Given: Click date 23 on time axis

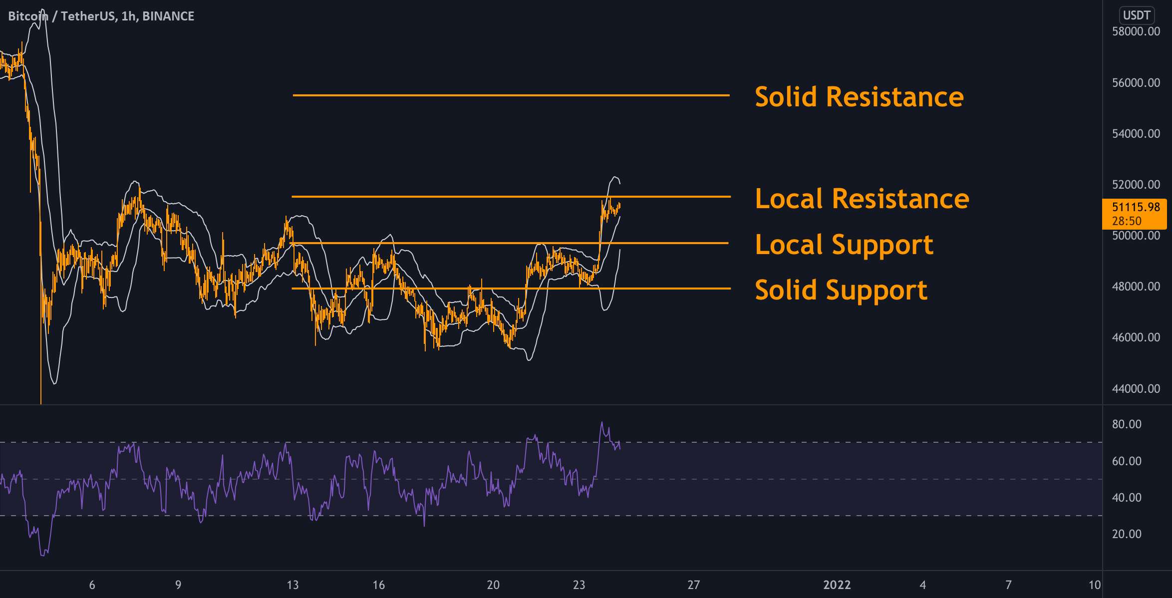Looking at the screenshot, I should [x=579, y=585].
